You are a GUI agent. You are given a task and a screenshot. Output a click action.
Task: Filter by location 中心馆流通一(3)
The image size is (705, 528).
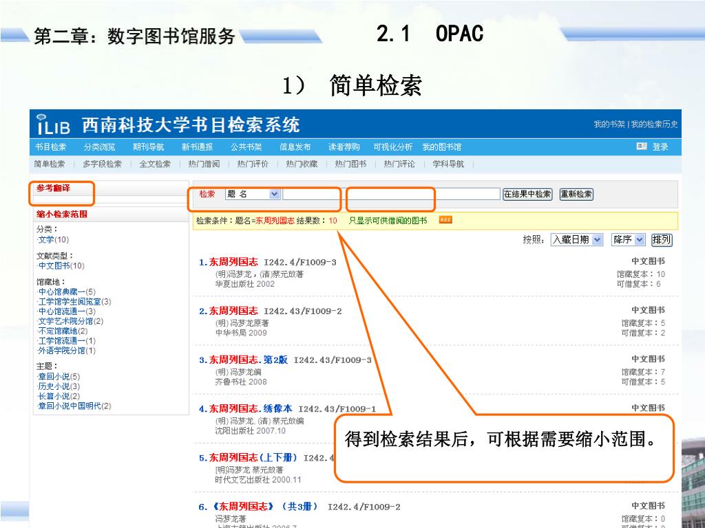coord(67,311)
